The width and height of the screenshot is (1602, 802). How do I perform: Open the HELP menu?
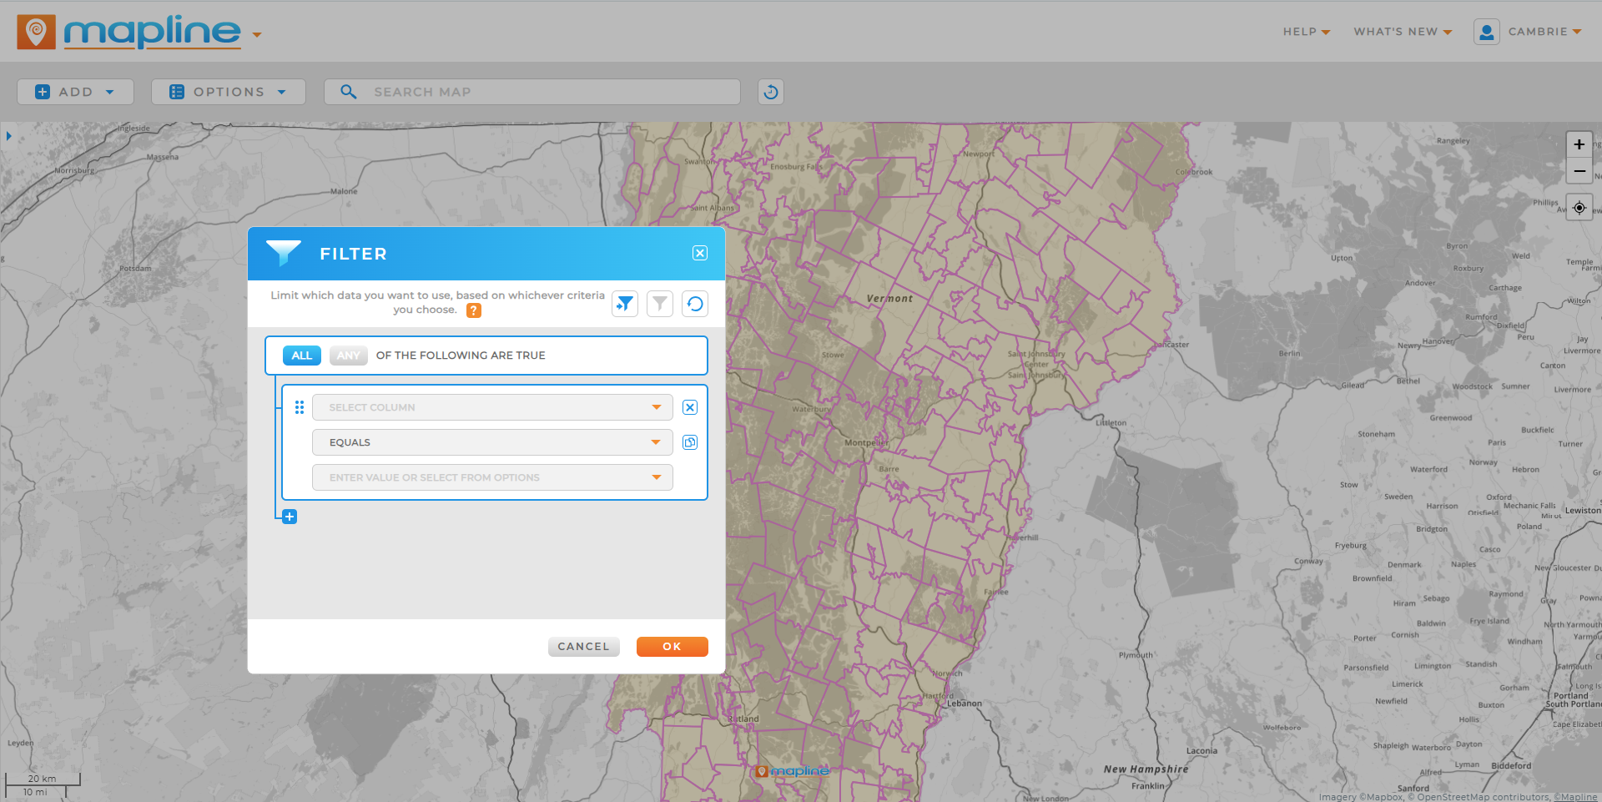coord(1307,32)
